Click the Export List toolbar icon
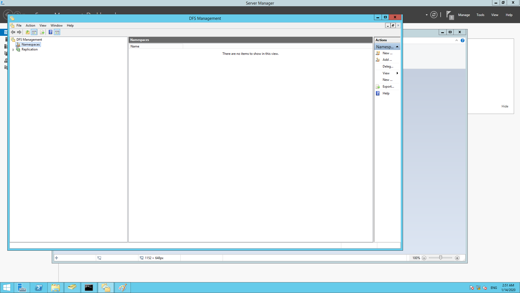520x293 pixels. tap(42, 32)
